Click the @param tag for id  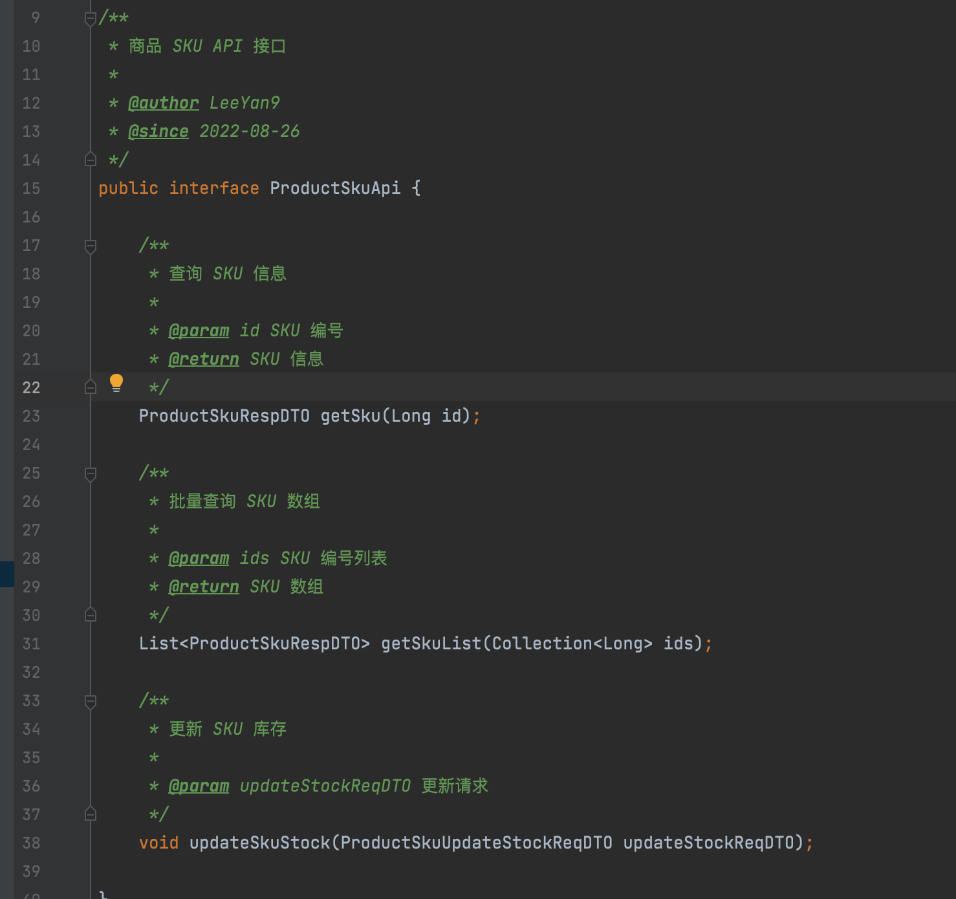199,330
